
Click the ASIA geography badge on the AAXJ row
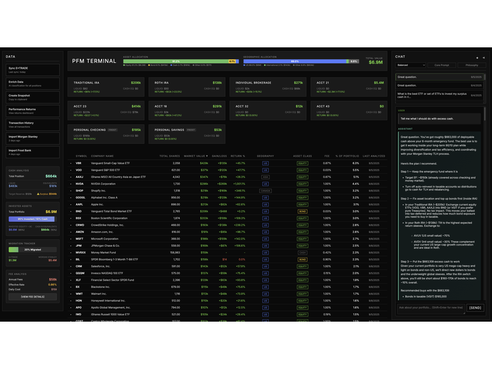click(266, 177)
